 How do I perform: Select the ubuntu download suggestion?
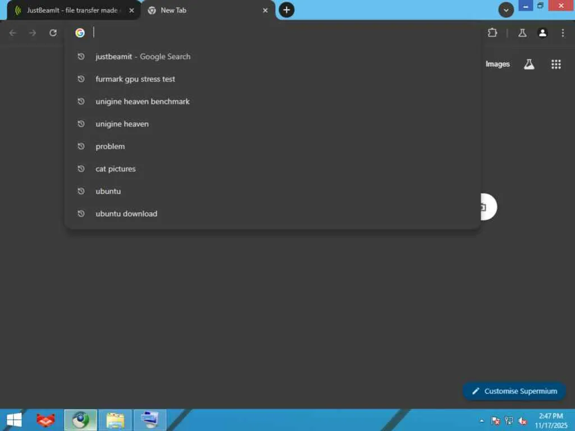pos(272,214)
